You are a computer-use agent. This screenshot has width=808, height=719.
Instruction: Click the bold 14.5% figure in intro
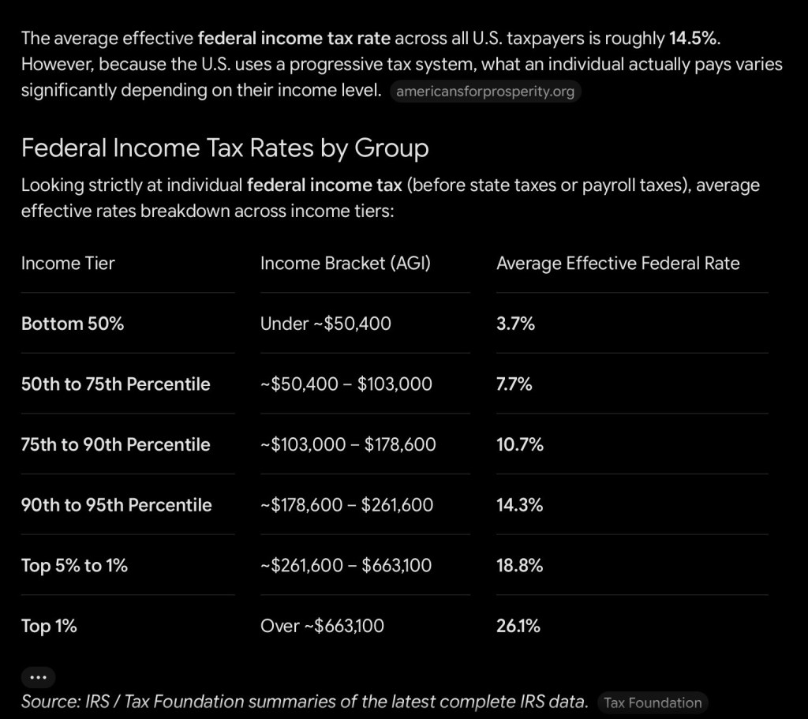[693, 38]
